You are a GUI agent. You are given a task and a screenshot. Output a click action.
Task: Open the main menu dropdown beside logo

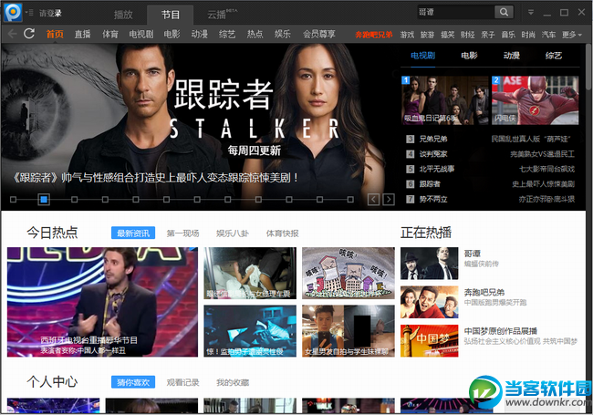coord(29,13)
